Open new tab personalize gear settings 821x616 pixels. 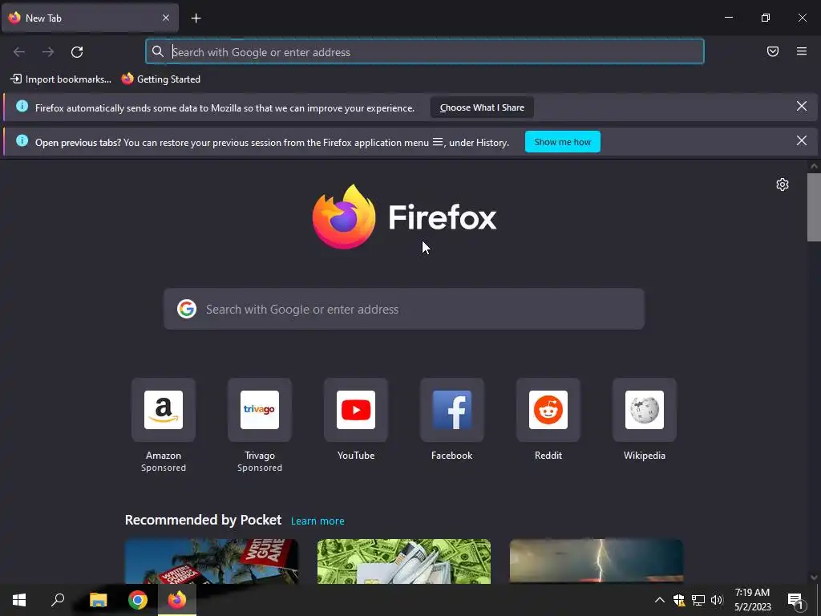coord(783,184)
